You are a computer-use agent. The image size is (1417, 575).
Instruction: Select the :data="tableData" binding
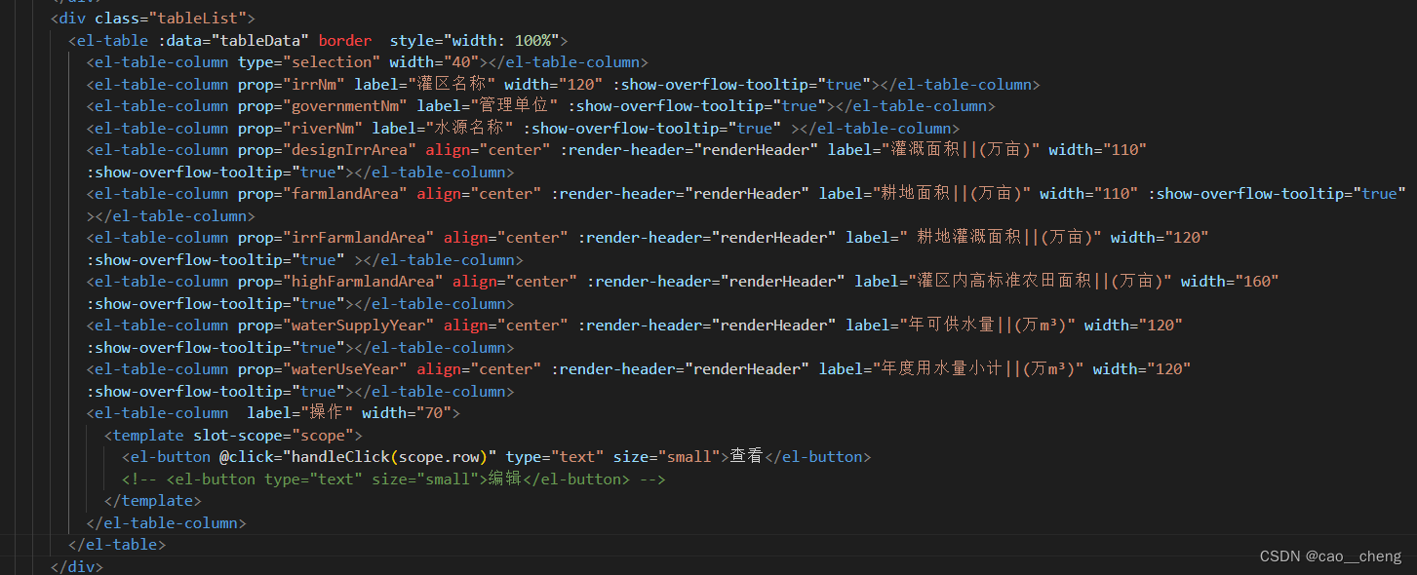(233, 40)
